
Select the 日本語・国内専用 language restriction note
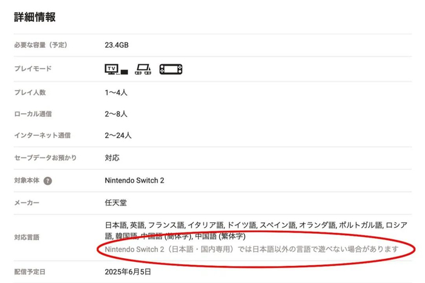tap(251, 249)
